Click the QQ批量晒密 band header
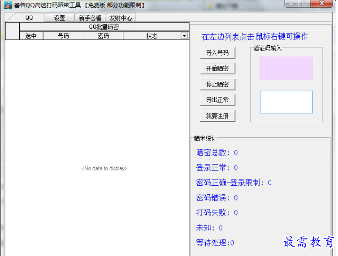The height and width of the screenshot is (256, 338). (104, 27)
